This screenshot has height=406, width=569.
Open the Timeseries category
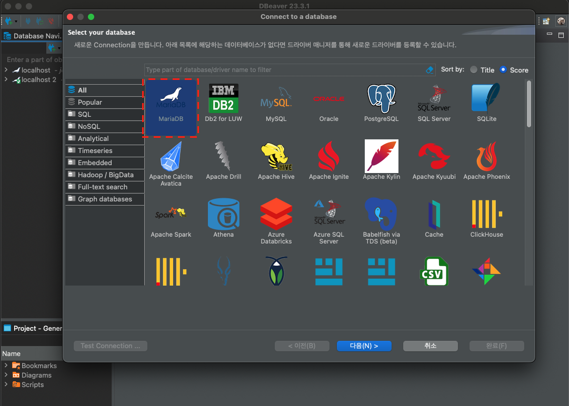(105, 150)
